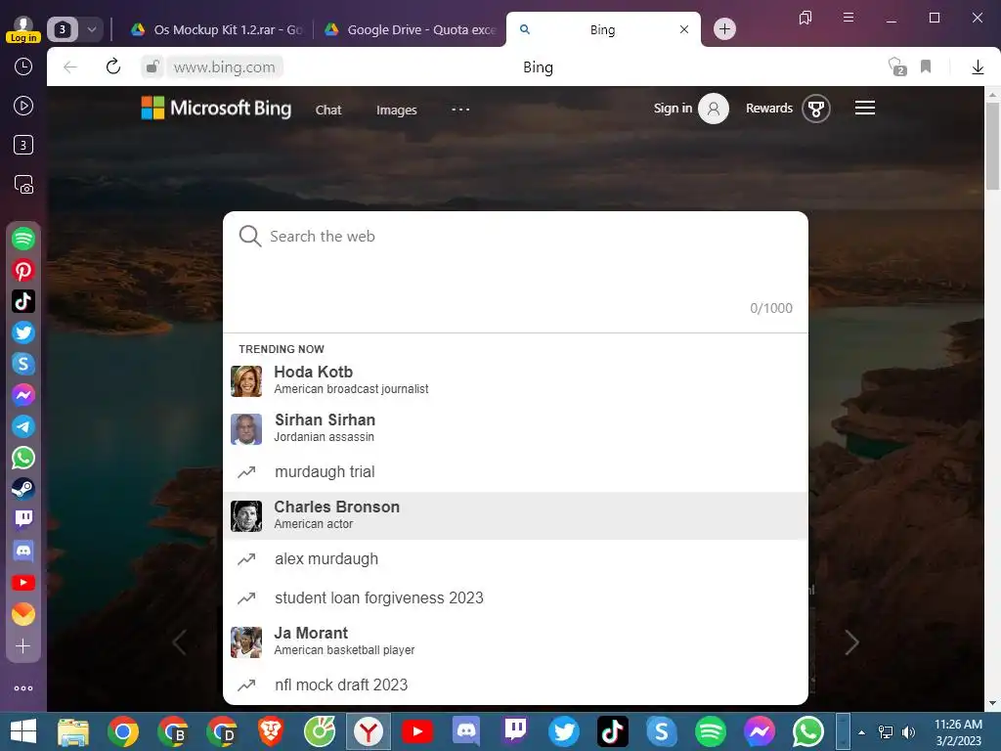The height and width of the screenshot is (751, 1001).
Task: Open YouTube in the browser sidebar
Action: [x=23, y=583]
